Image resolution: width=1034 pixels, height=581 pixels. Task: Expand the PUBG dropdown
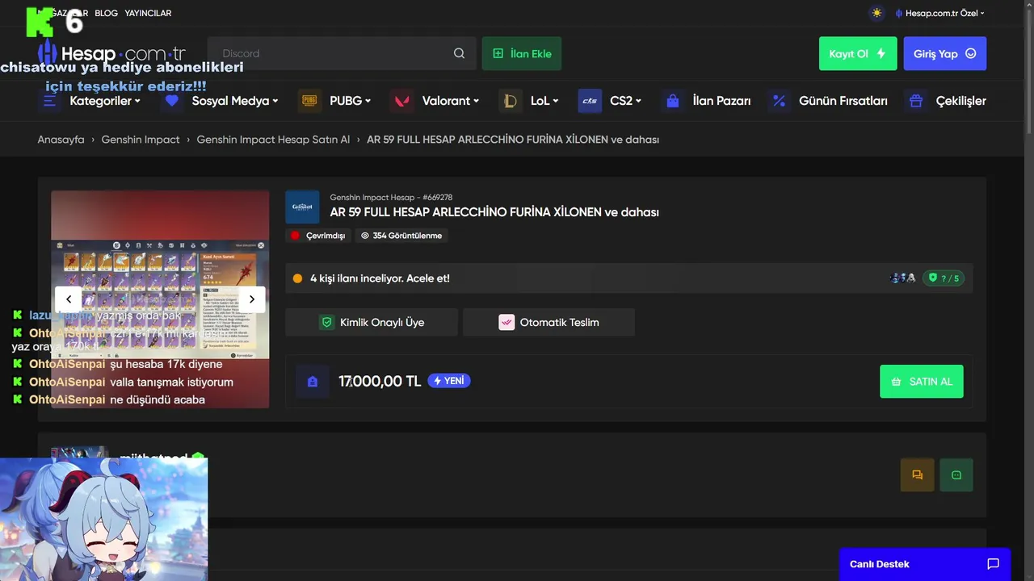coord(351,101)
